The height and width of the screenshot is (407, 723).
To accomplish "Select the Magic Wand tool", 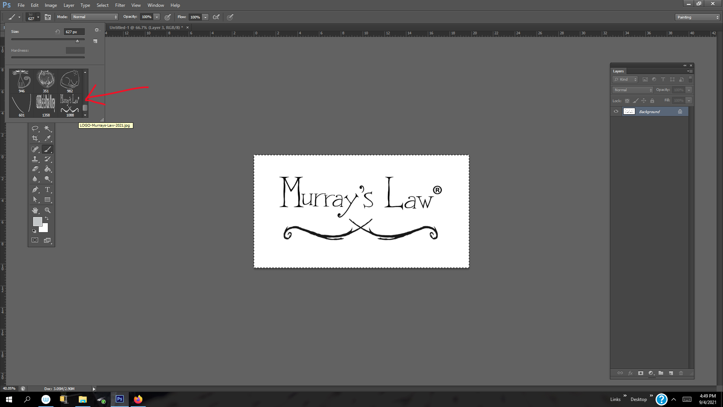I will [48, 128].
